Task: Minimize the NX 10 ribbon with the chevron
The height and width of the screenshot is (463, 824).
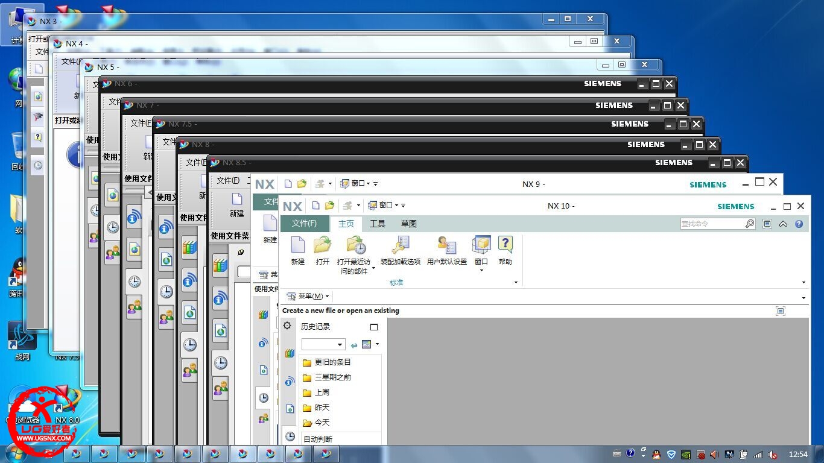Action: coord(783,224)
